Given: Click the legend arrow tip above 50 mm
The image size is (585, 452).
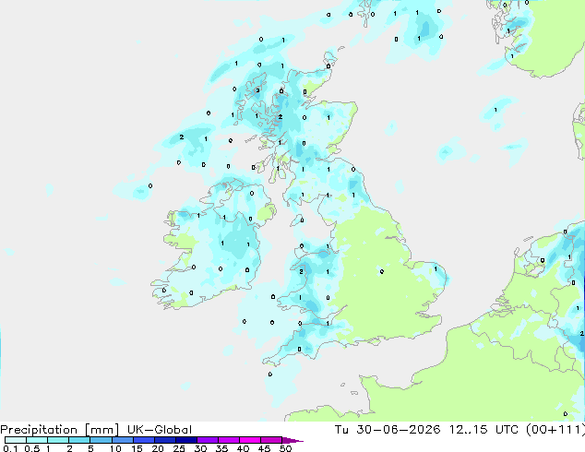Looking at the screenshot, I should click(292, 440).
